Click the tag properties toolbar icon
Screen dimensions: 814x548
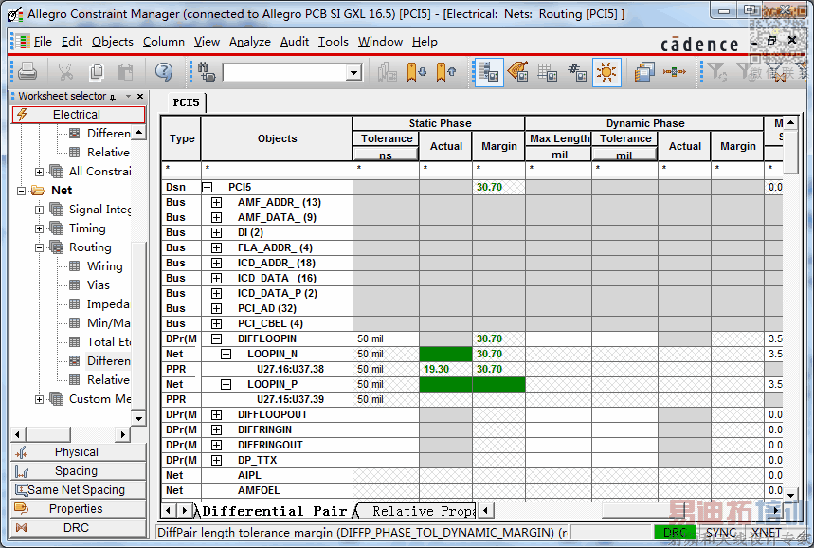click(x=517, y=72)
